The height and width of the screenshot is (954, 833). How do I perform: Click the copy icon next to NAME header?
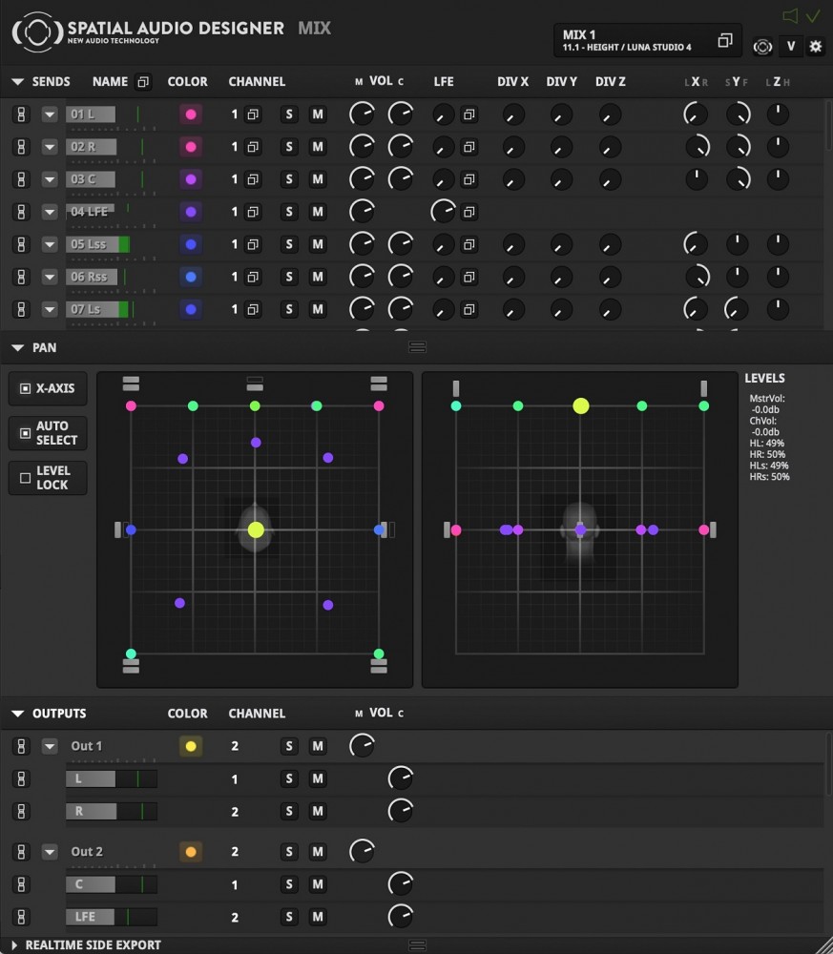coord(143,81)
